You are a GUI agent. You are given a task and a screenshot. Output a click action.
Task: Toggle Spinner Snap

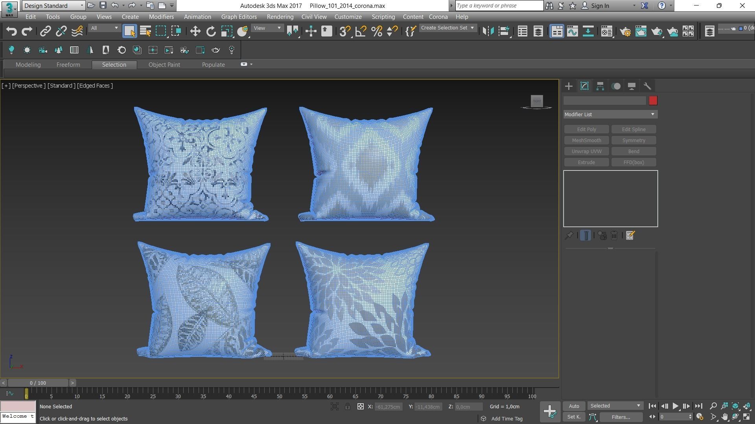(x=392, y=31)
